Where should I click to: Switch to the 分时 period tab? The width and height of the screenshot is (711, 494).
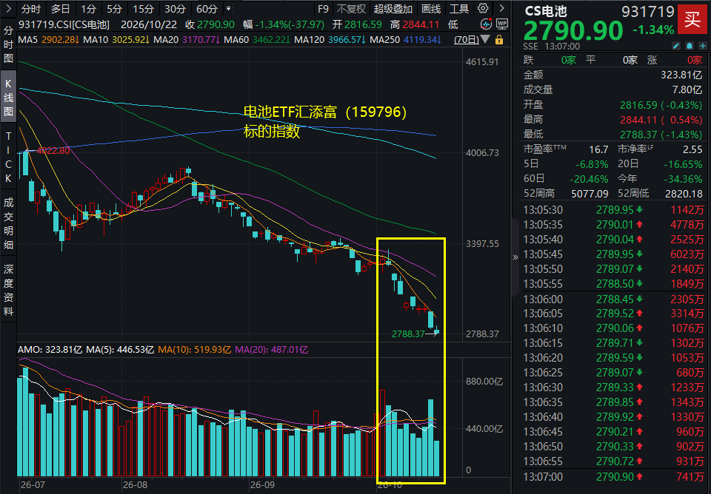pos(30,9)
